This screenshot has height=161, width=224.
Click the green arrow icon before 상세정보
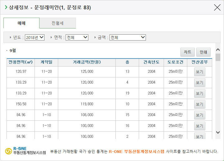(6, 7)
